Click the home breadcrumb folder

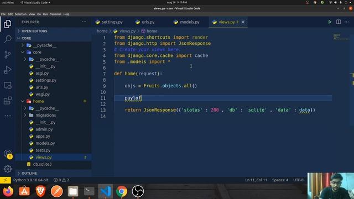pos(102,31)
